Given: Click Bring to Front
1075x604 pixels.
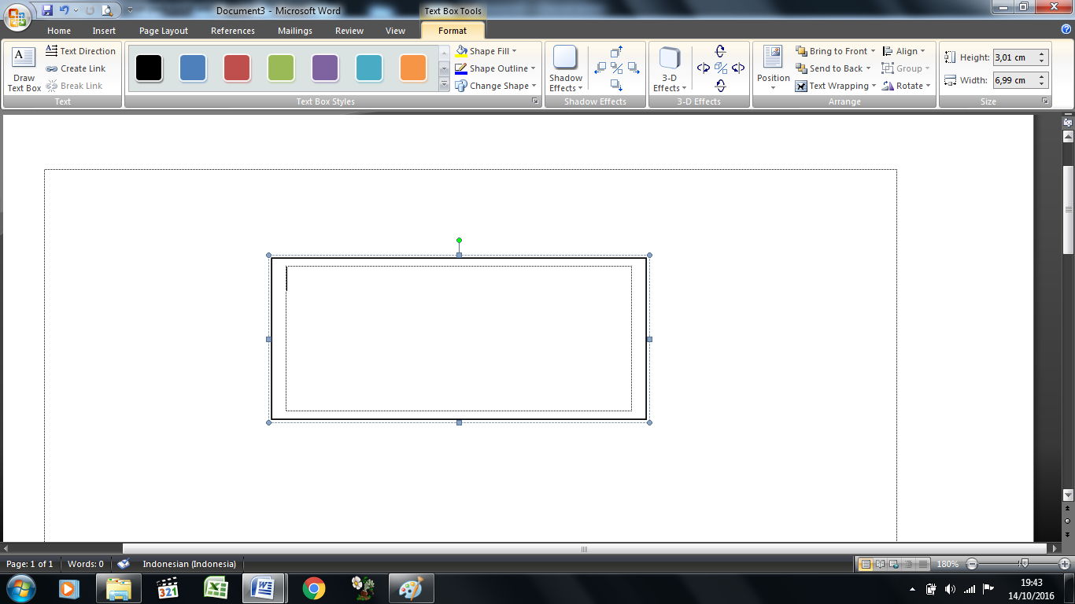Looking at the screenshot, I should 835,51.
